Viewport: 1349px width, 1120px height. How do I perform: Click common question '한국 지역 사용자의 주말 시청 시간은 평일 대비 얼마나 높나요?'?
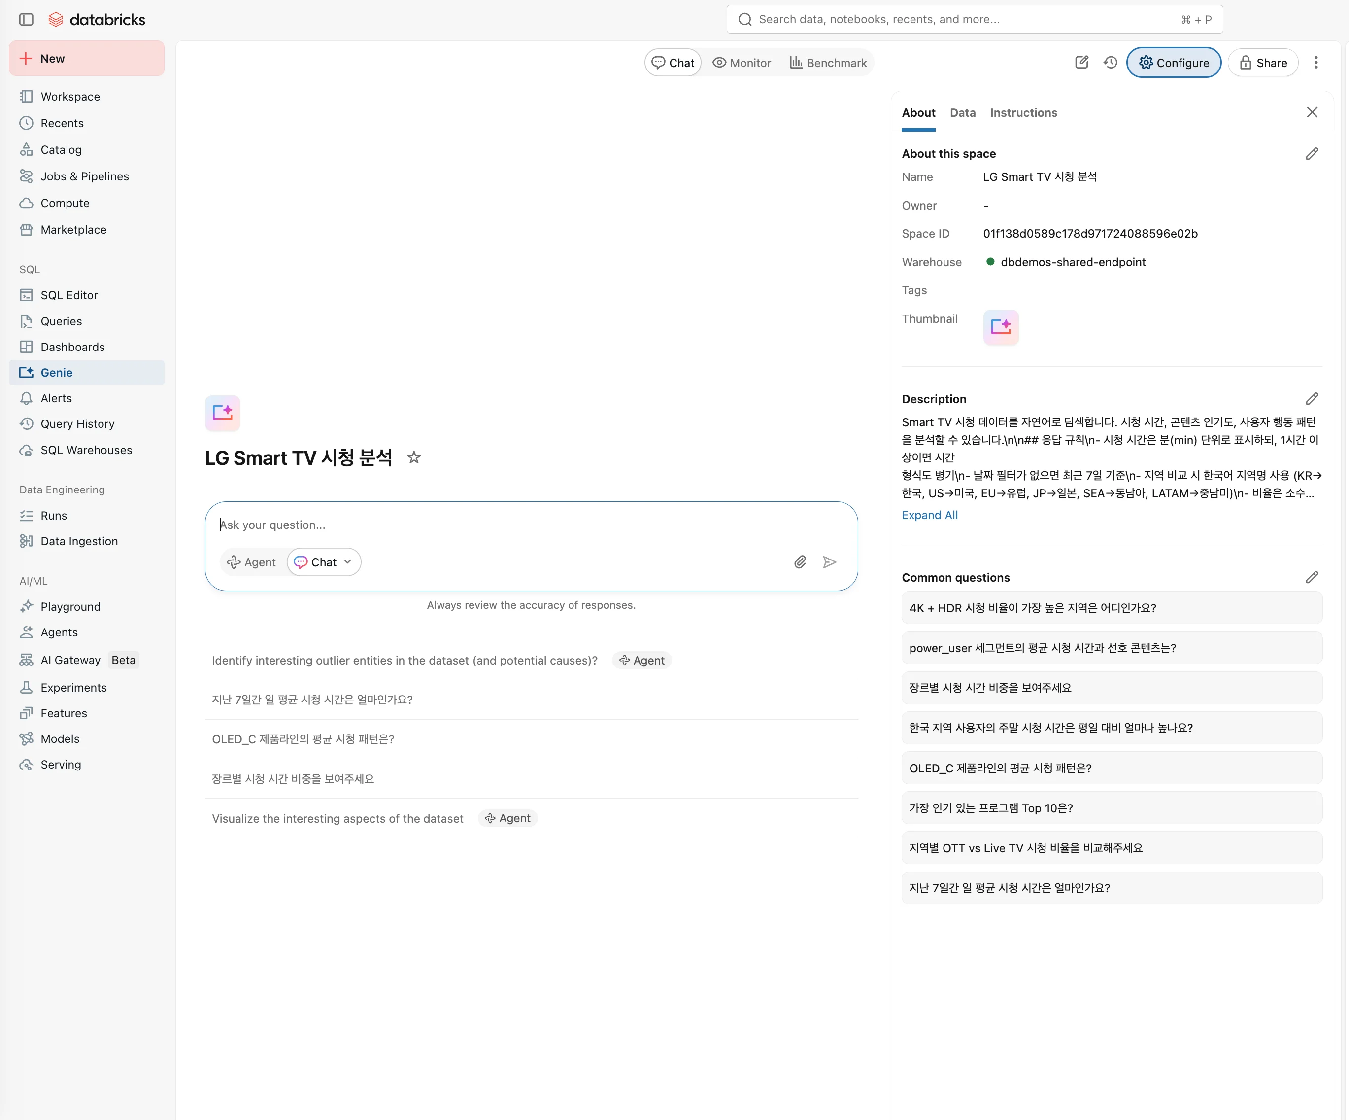[1112, 728]
